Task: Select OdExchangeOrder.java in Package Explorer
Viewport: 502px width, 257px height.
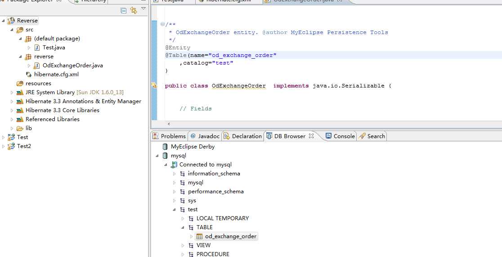Action: (x=73, y=65)
